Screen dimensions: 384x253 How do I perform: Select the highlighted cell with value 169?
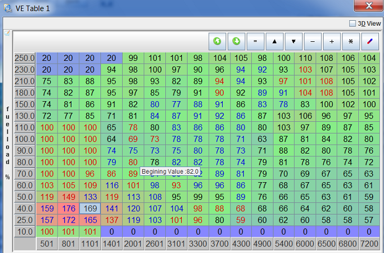pos(90,208)
